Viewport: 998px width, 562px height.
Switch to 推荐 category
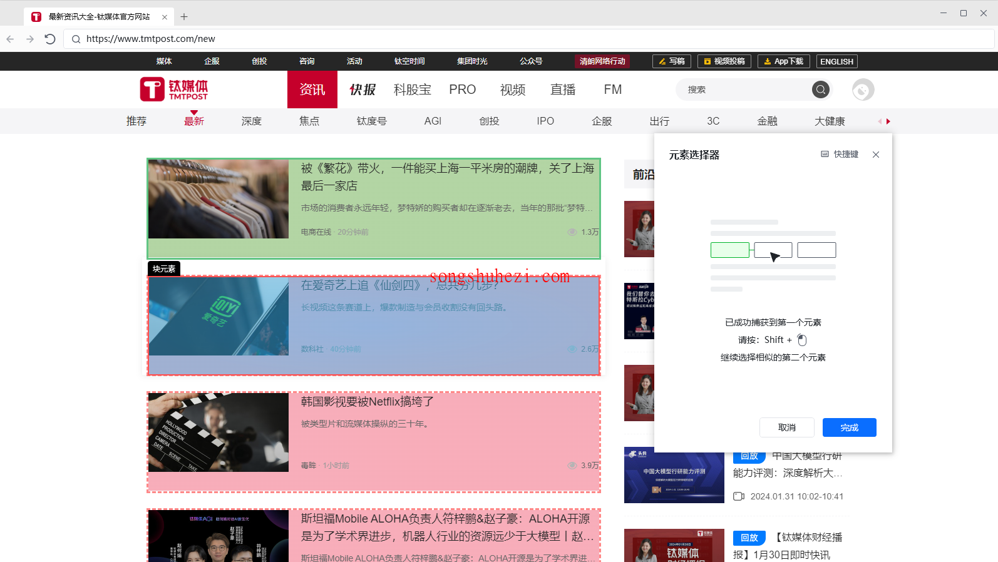[136, 121]
